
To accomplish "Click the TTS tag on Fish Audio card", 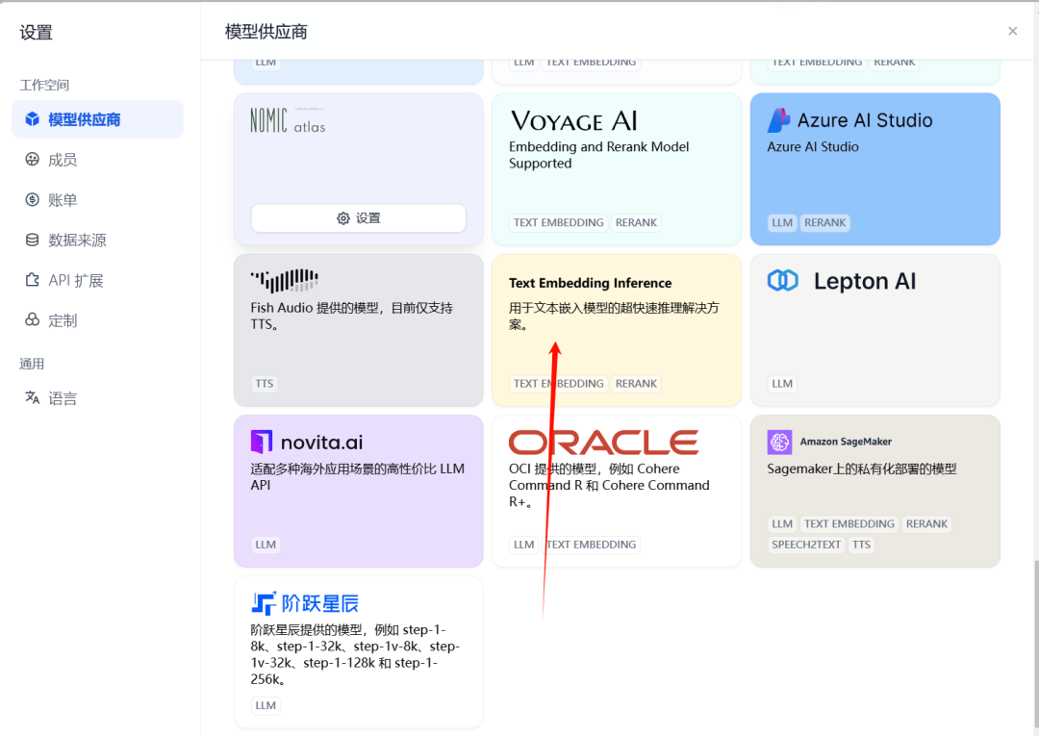I will coord(264,383).
